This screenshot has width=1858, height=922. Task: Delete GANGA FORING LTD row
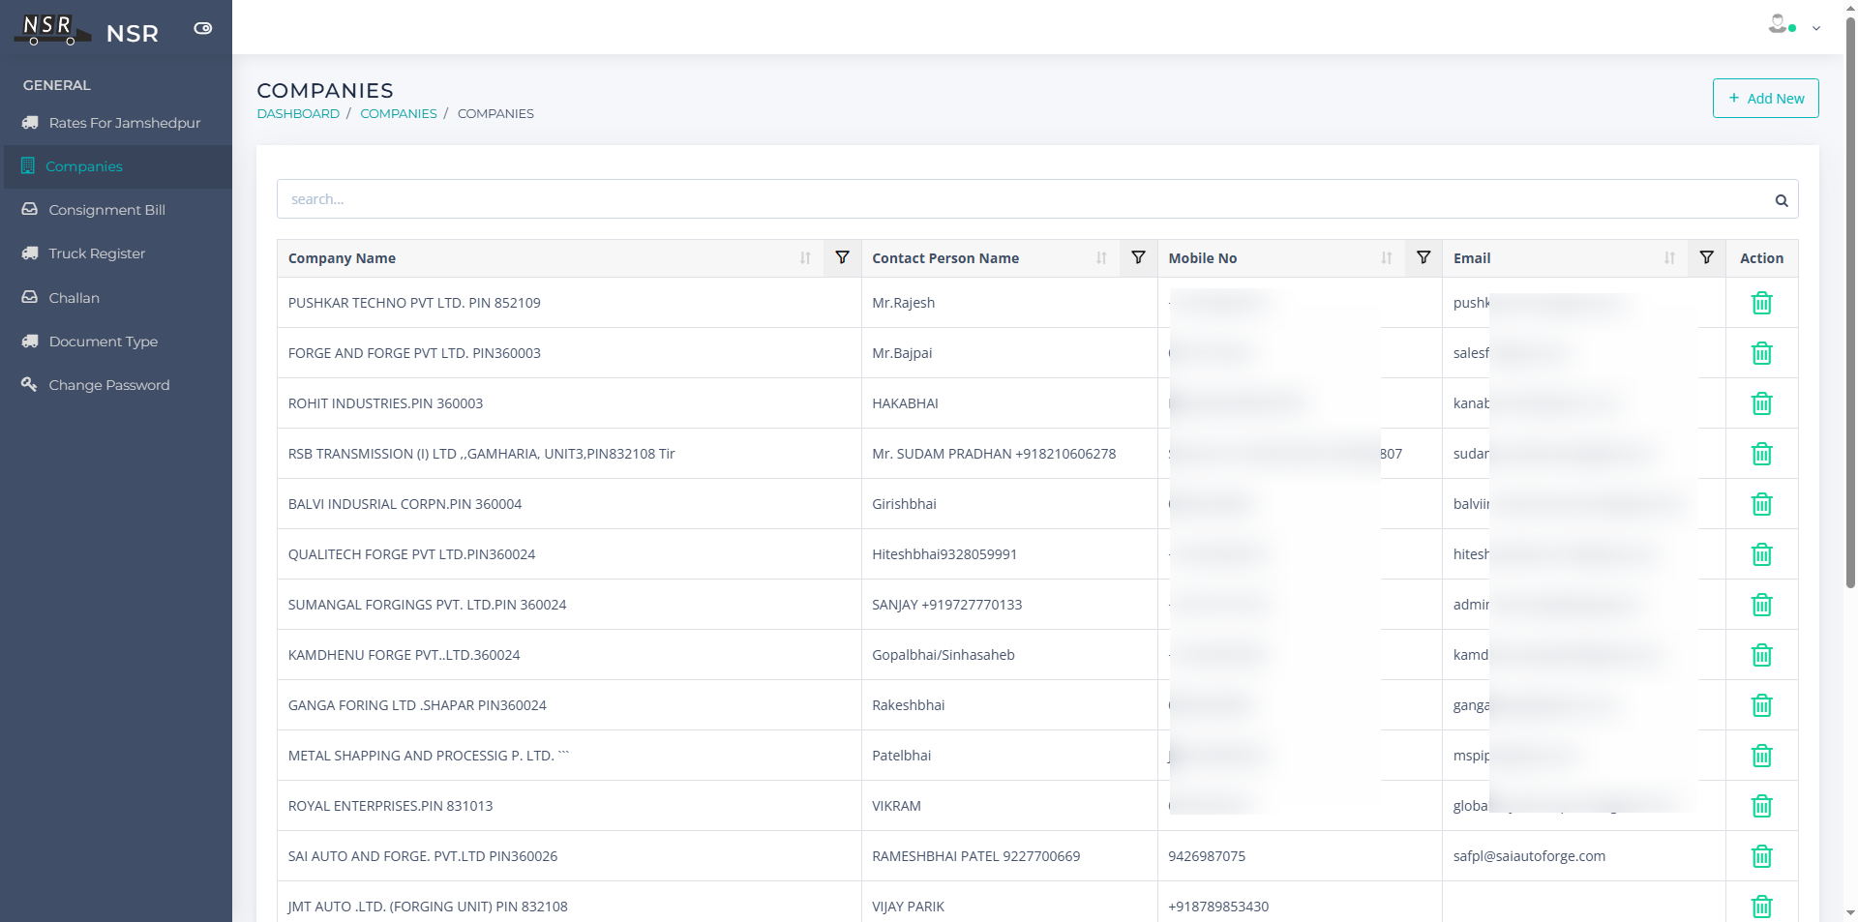[x=1761, y=705]
